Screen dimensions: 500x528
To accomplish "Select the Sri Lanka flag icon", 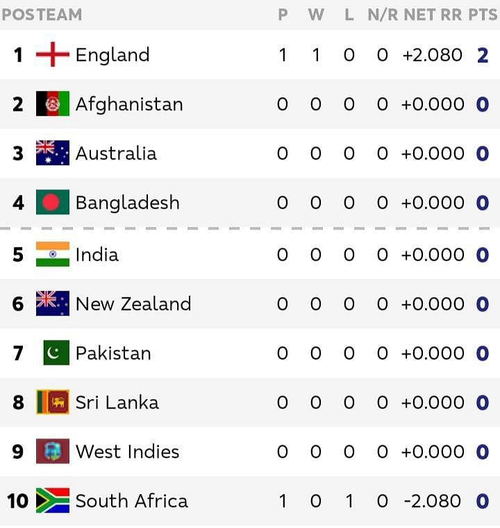I will coord(53,402).
